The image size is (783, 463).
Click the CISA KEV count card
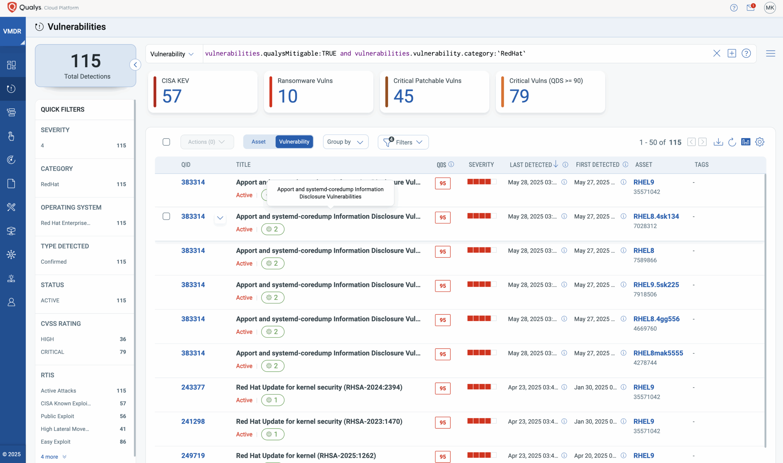tap(203, 92)
